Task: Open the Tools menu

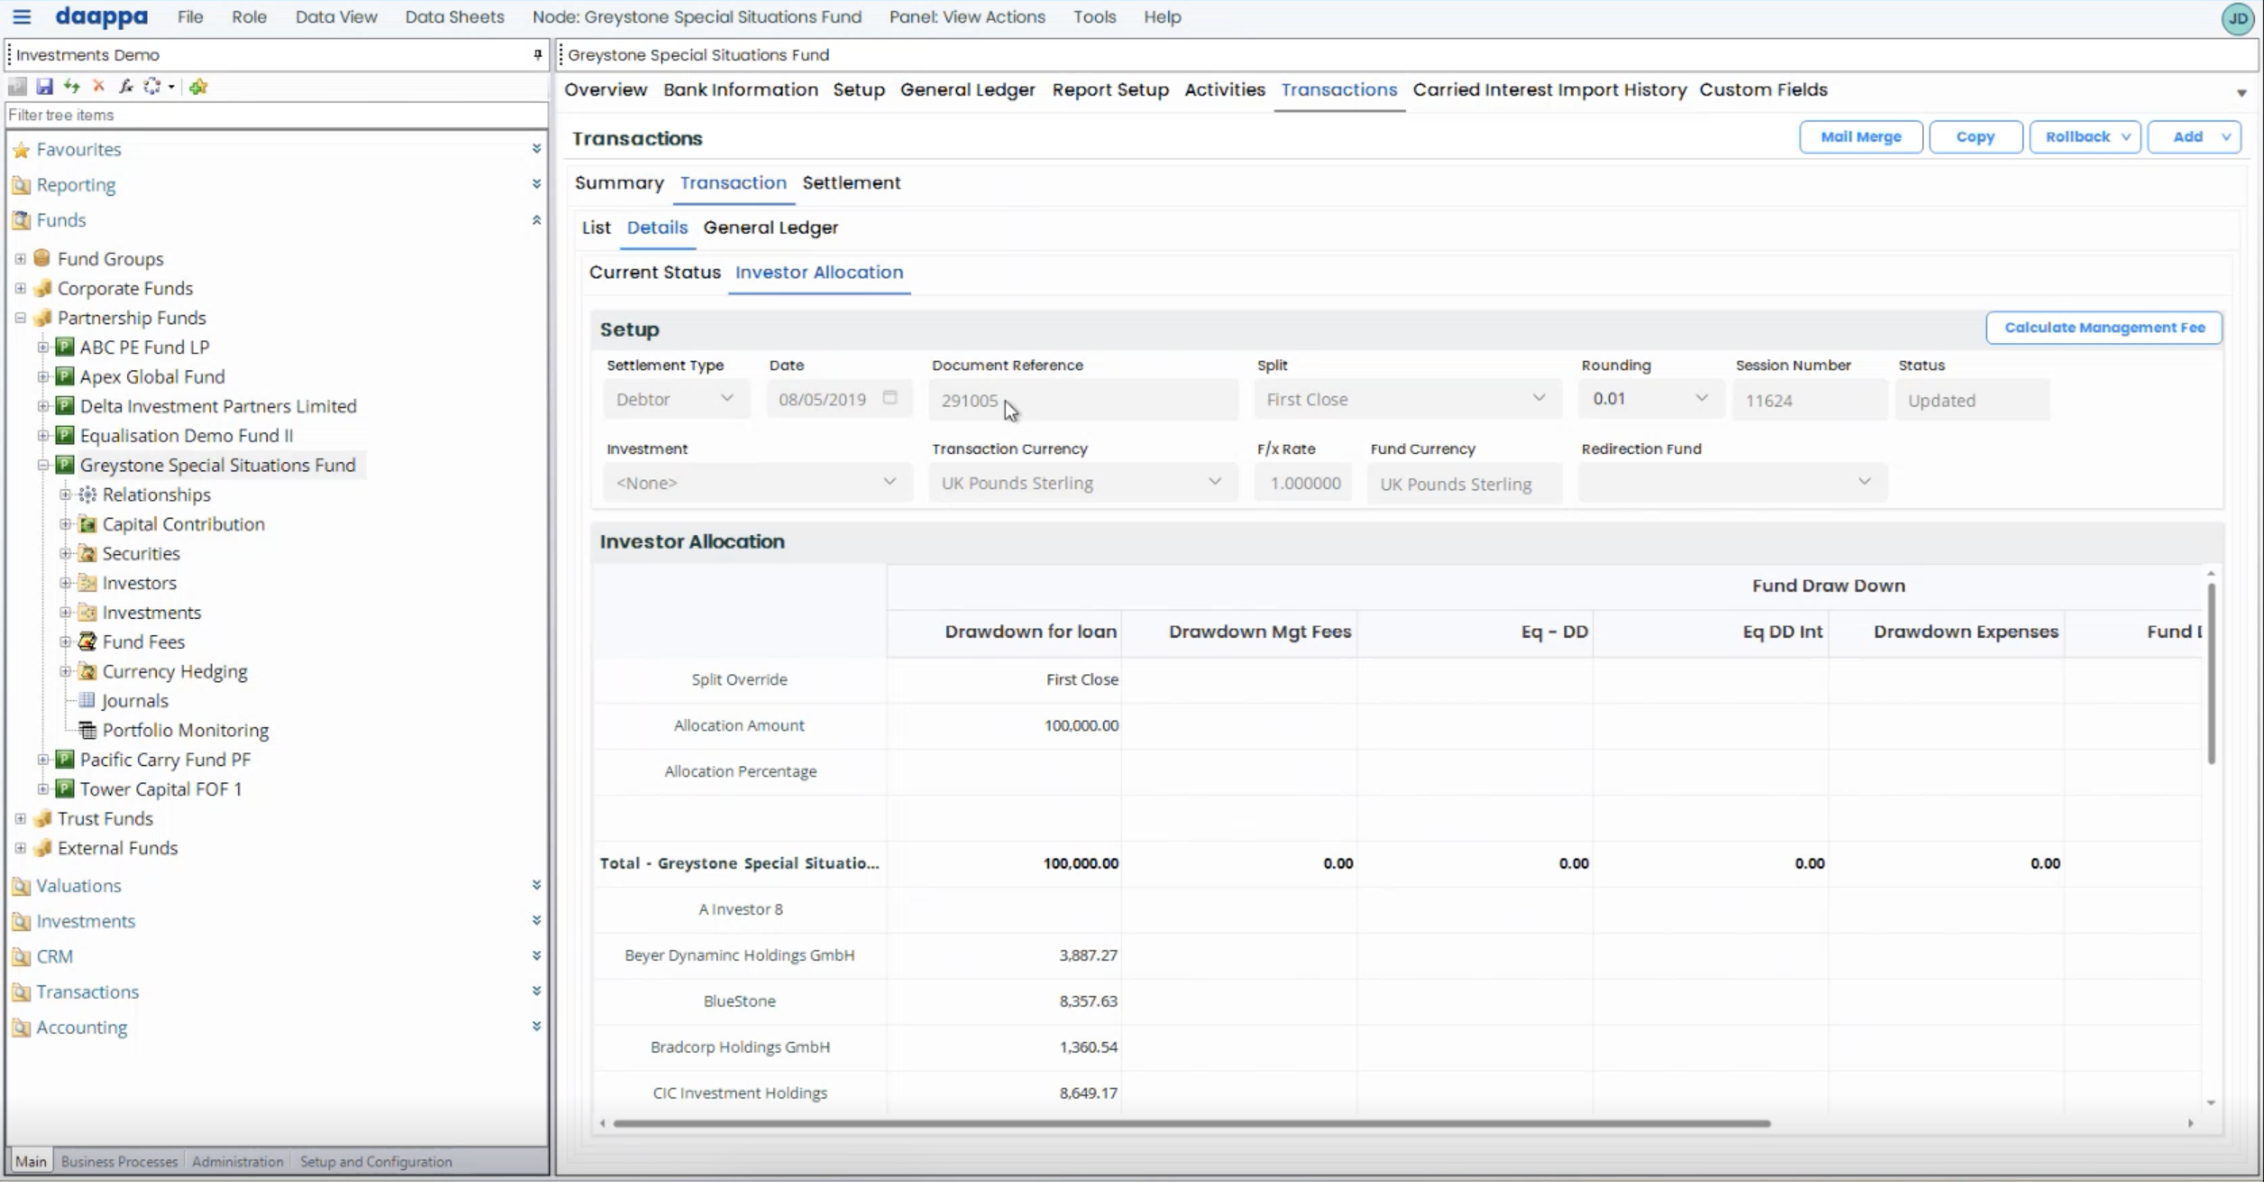Action: point(1094,17)
